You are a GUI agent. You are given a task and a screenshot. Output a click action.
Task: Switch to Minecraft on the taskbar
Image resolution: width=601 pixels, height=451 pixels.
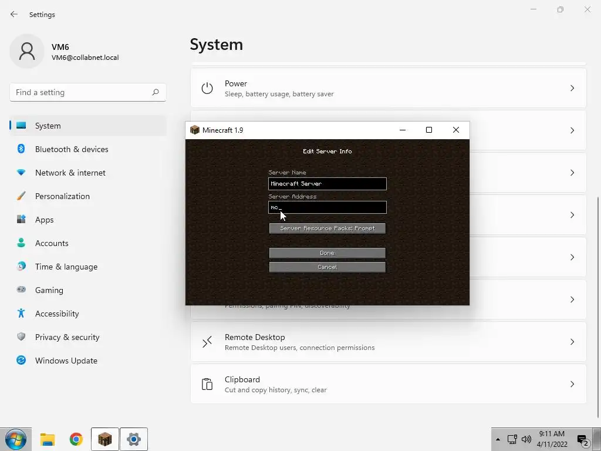tap(104, 439)
